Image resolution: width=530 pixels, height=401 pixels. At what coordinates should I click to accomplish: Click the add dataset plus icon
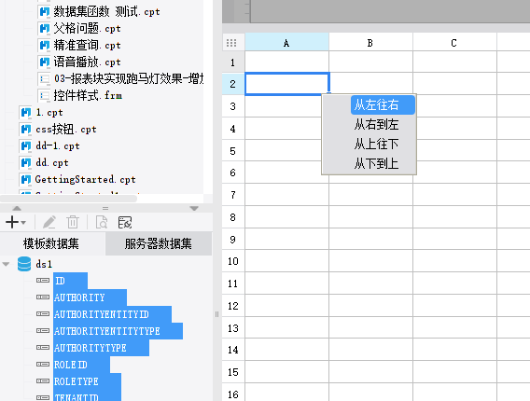(12, 222)
